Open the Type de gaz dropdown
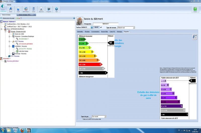The height and width of the screenshot is (133, 201). (x=105, y=117)
